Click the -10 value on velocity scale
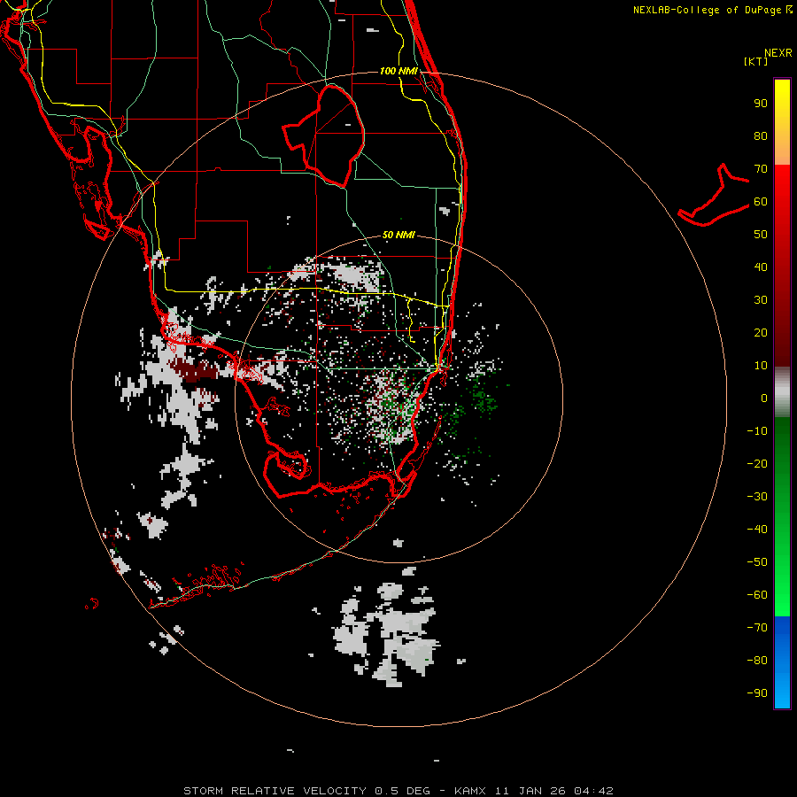Image resolution: width=797 pixels, height=797 pixels. pos(757,431)
